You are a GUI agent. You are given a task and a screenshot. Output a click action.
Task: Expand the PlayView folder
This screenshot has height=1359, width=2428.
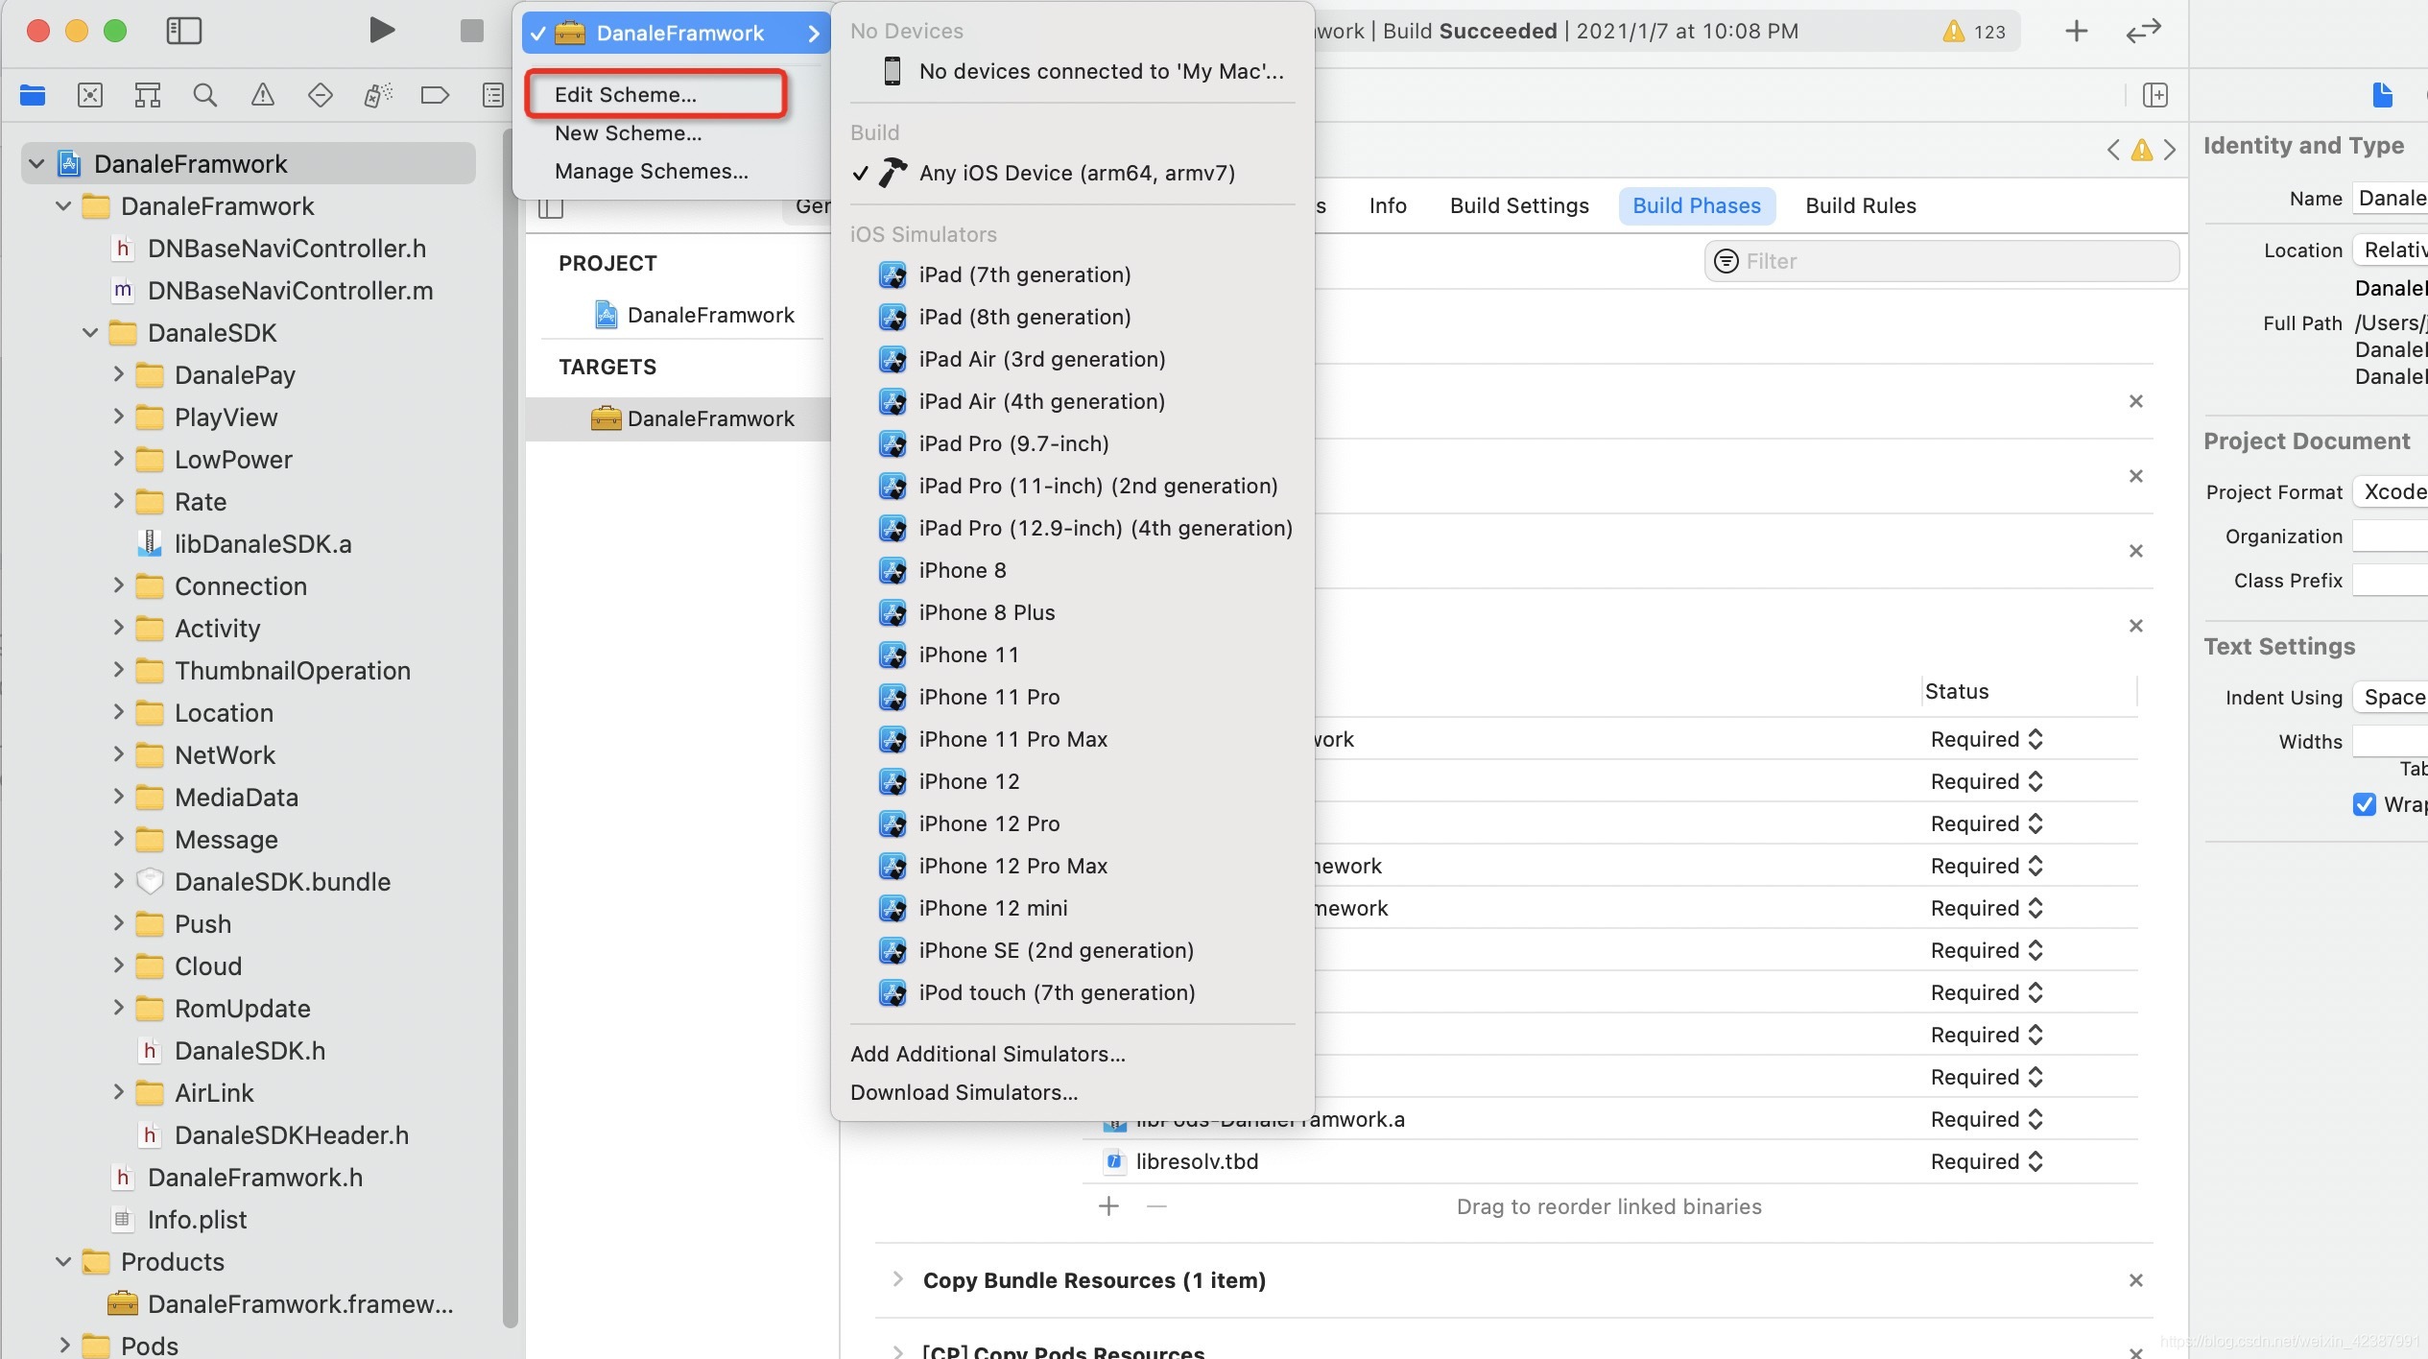pos(118,417)
